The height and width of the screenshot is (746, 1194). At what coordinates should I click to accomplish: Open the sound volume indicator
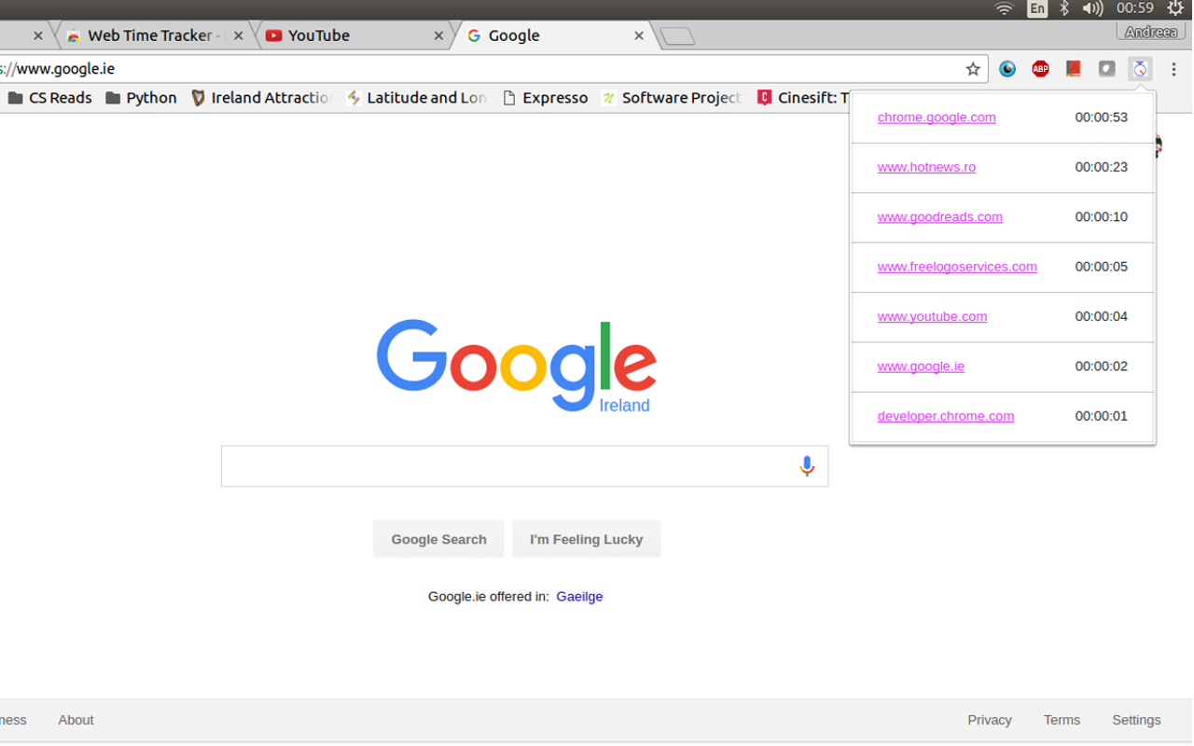coord(1093,8)
